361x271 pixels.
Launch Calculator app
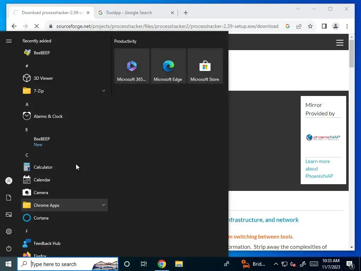click(x=65, y=167)
